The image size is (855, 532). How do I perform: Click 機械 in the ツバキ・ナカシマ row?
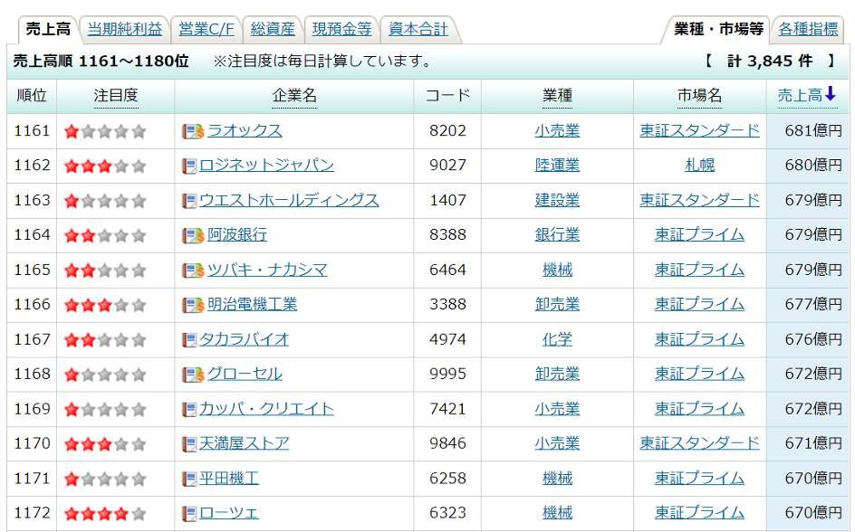tap(557, 270)
